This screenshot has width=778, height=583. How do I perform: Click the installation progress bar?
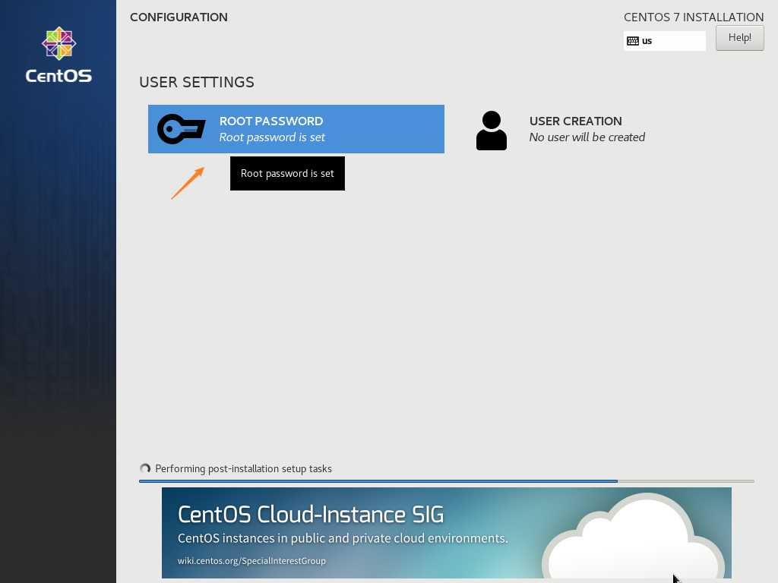(x=446, y=481)
